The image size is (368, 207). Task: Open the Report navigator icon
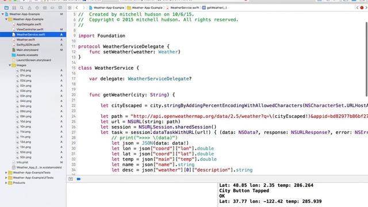[x=60, y=7]
